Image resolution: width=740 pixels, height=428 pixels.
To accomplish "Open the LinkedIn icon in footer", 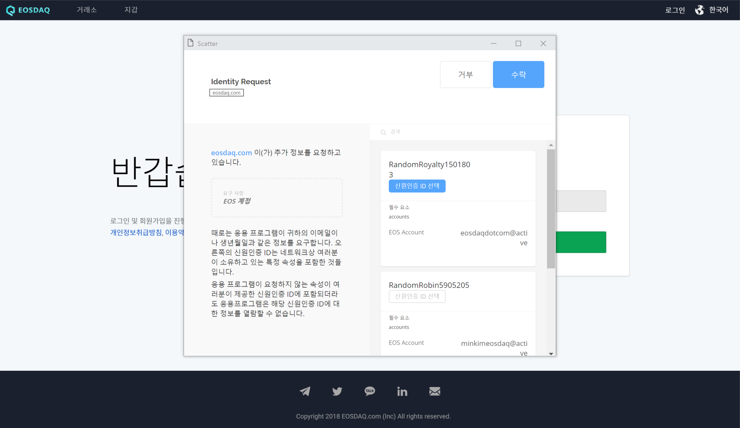I will [402, 391].
